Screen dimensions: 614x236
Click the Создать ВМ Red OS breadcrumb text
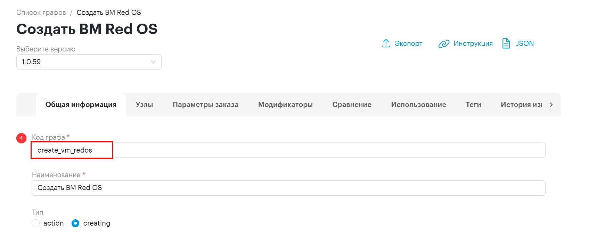click(x=109, y=13)
